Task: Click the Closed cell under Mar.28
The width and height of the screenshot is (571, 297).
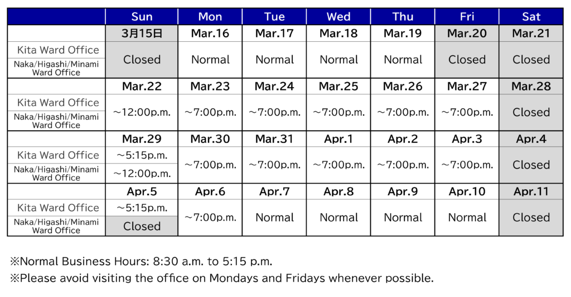Action: click(531, 112)
